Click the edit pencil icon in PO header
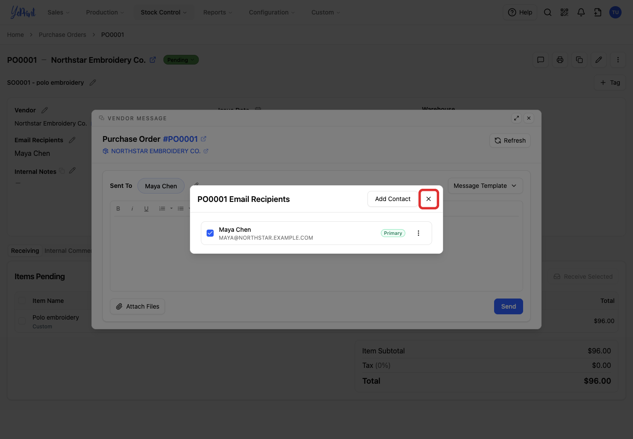633x439 pixels. [599, 60]
